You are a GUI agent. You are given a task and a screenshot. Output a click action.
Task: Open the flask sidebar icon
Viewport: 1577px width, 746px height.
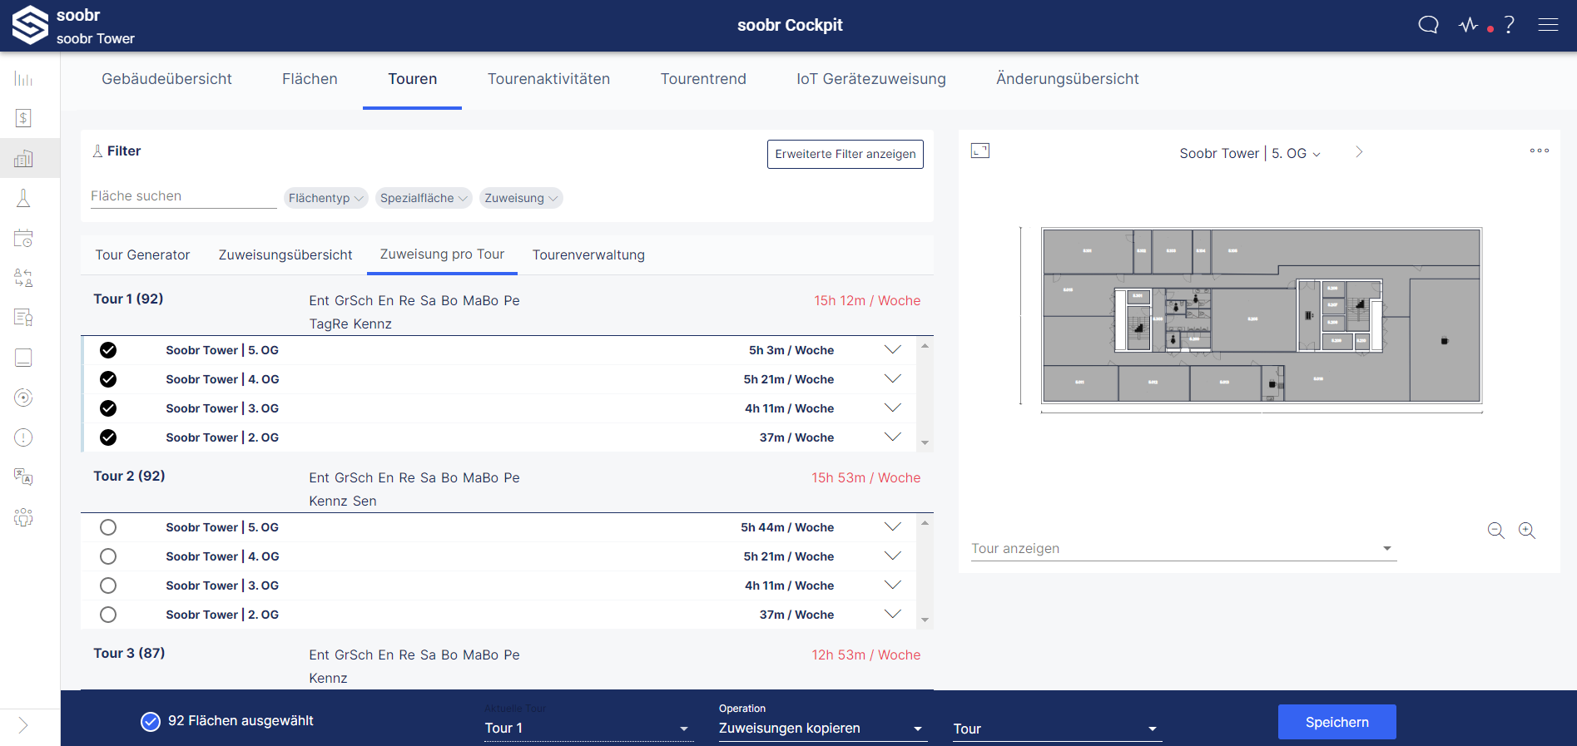point(23,198)
